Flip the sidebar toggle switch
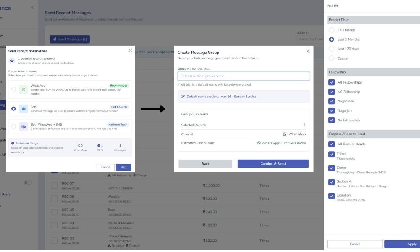Image resolution: width=420 pixels, height=252 pixels. [28, 183]
